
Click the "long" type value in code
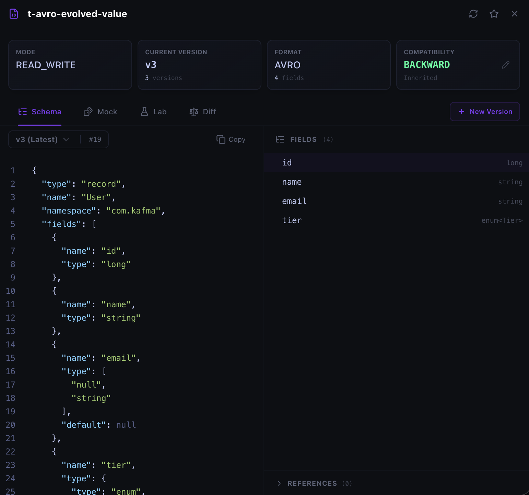[x=116, y=264]
